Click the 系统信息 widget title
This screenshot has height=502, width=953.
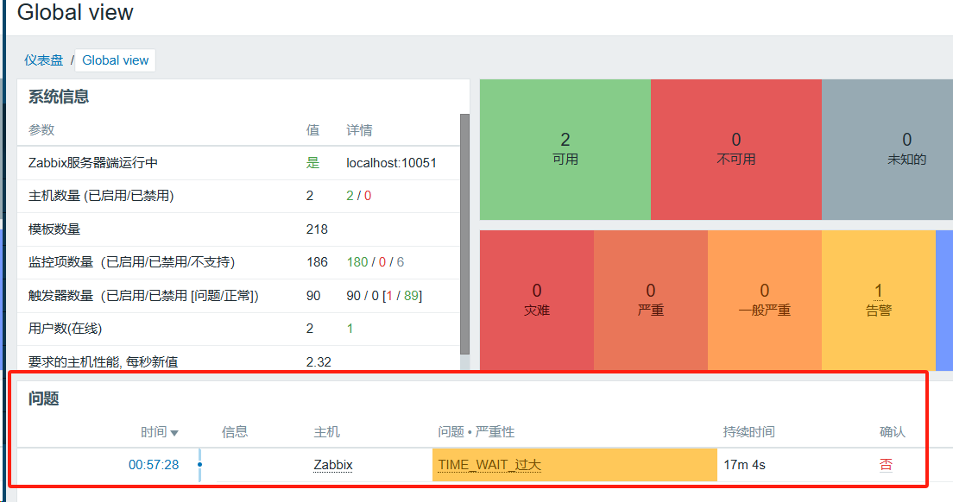click(59, 97)
